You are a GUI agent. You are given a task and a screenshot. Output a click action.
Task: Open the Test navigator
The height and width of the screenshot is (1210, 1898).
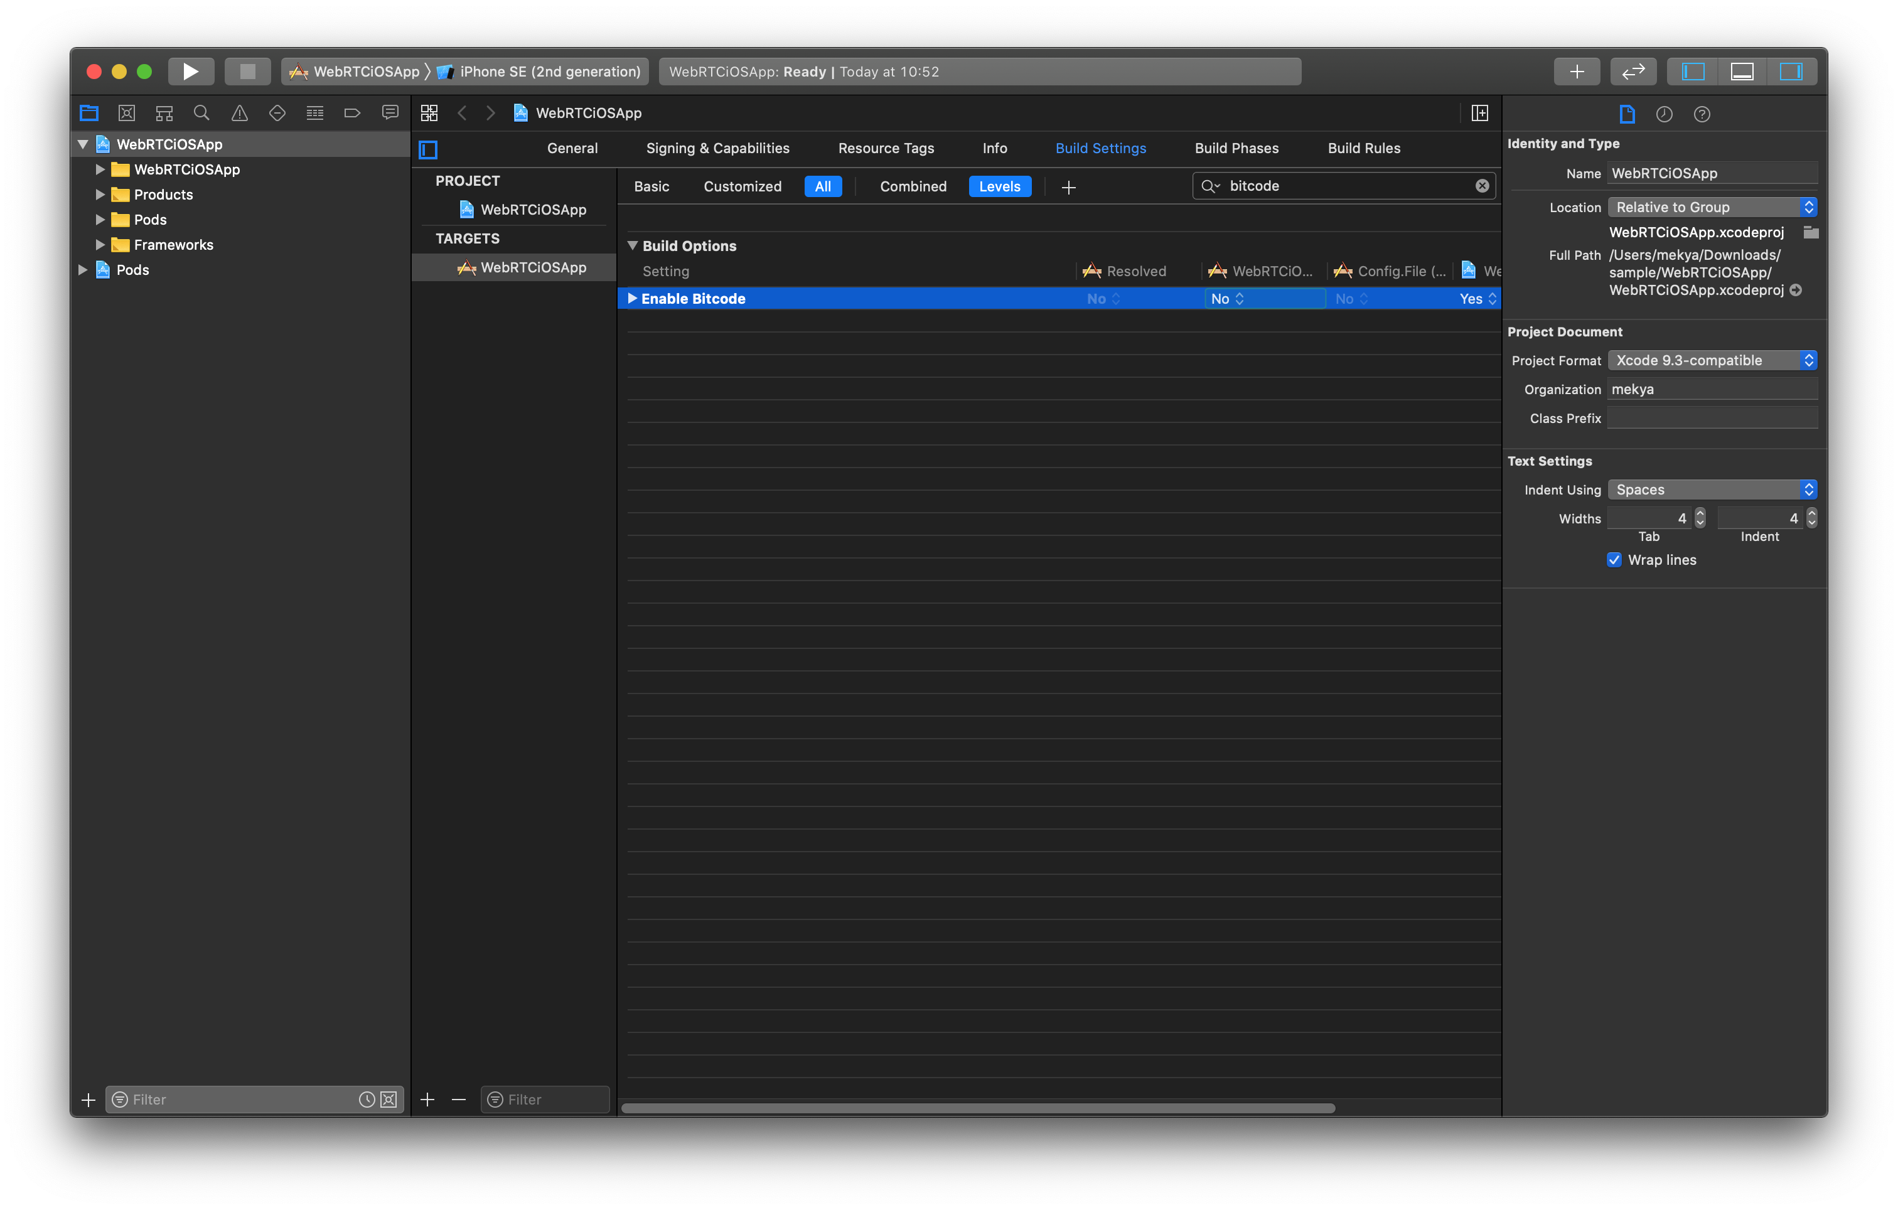(277, 113)
